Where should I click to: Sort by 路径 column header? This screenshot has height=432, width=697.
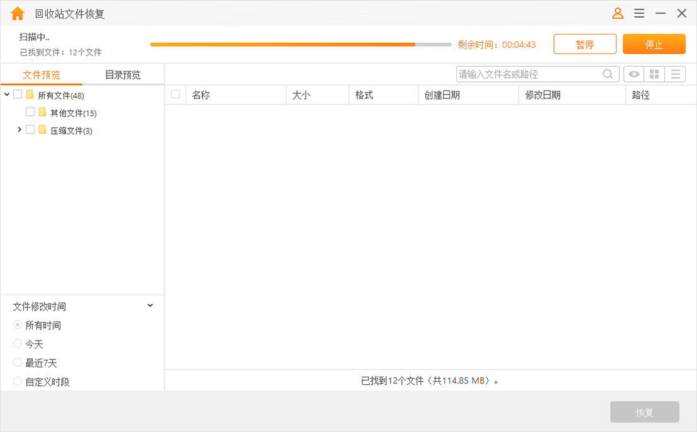[661, 95]
